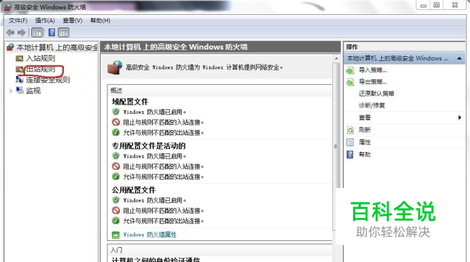470x262 pixels.
Task: Click the 刷新 refresh icon
Action: click(x=350, y=130)
